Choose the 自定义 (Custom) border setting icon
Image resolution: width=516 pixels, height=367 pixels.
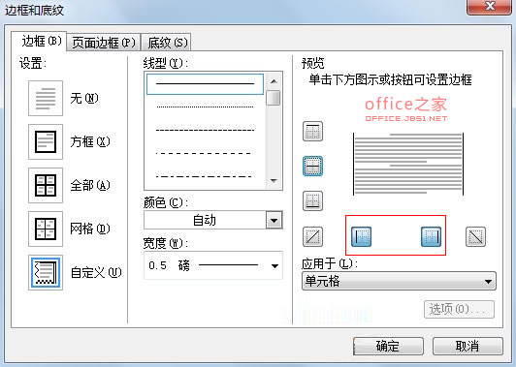tap(46, 273)
